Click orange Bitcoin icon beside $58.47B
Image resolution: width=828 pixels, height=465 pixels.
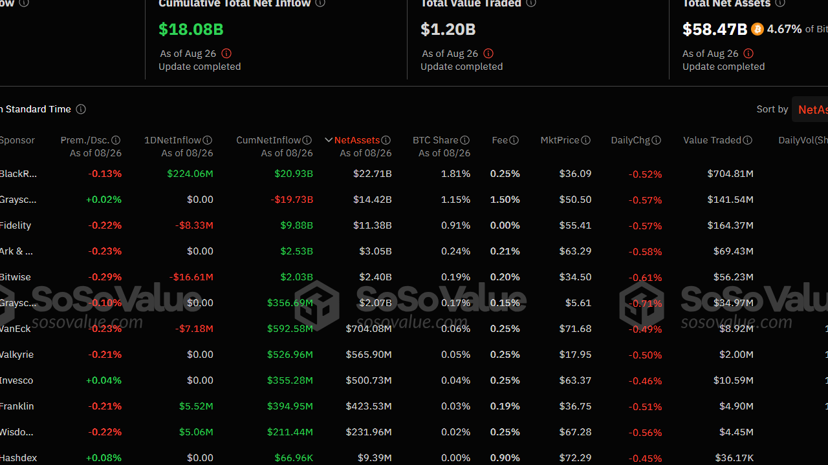pos(757,29)
